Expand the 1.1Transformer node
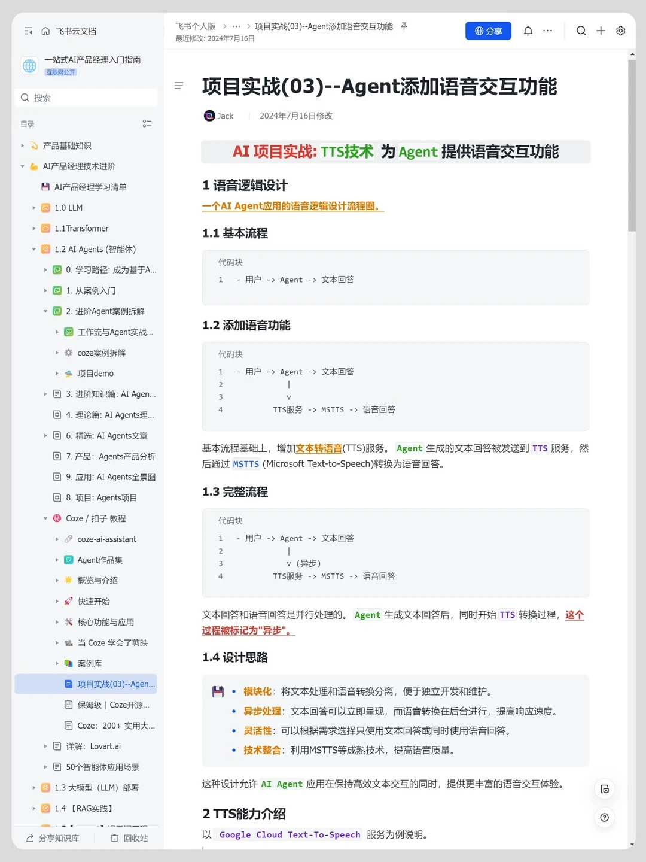Image resolution: width=646 pixels, height=862 pixels. pos(34,229)
